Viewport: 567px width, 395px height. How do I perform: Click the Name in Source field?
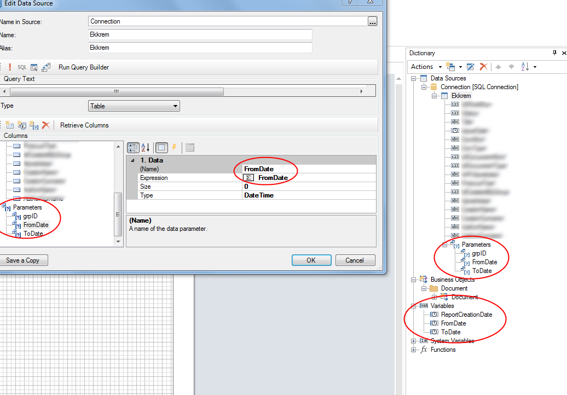point(228,21)
